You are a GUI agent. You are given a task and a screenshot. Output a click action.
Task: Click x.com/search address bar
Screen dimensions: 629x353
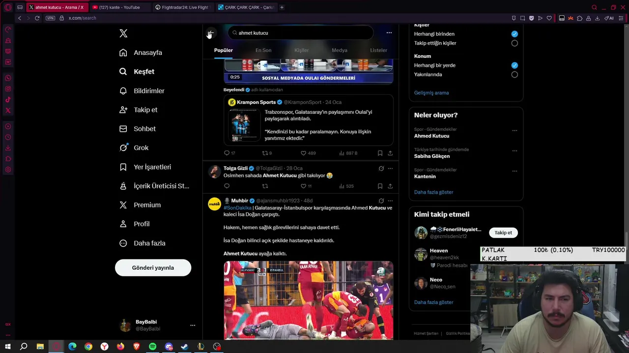(x=82, y=18)
